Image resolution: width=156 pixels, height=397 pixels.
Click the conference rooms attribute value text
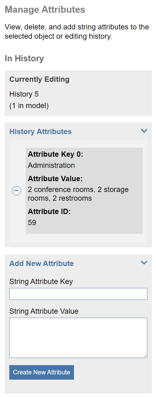point(78,194)
